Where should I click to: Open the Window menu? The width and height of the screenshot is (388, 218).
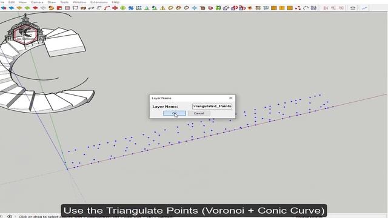(79, 2)
